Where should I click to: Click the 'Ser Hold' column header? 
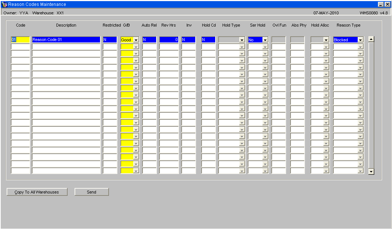coord(258,25)
